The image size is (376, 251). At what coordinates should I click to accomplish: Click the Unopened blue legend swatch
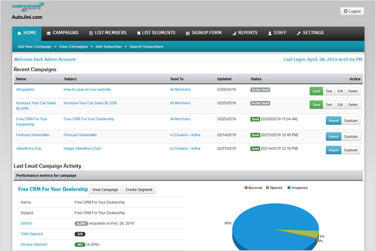point(288,188)
